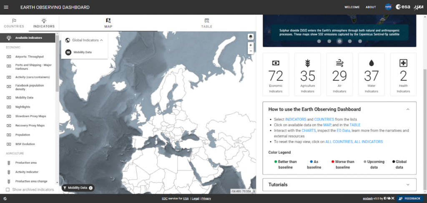Click the wheat icon beside Activity Indicator
The width and height of the screenshot is (427, 203).
point(9,172)
